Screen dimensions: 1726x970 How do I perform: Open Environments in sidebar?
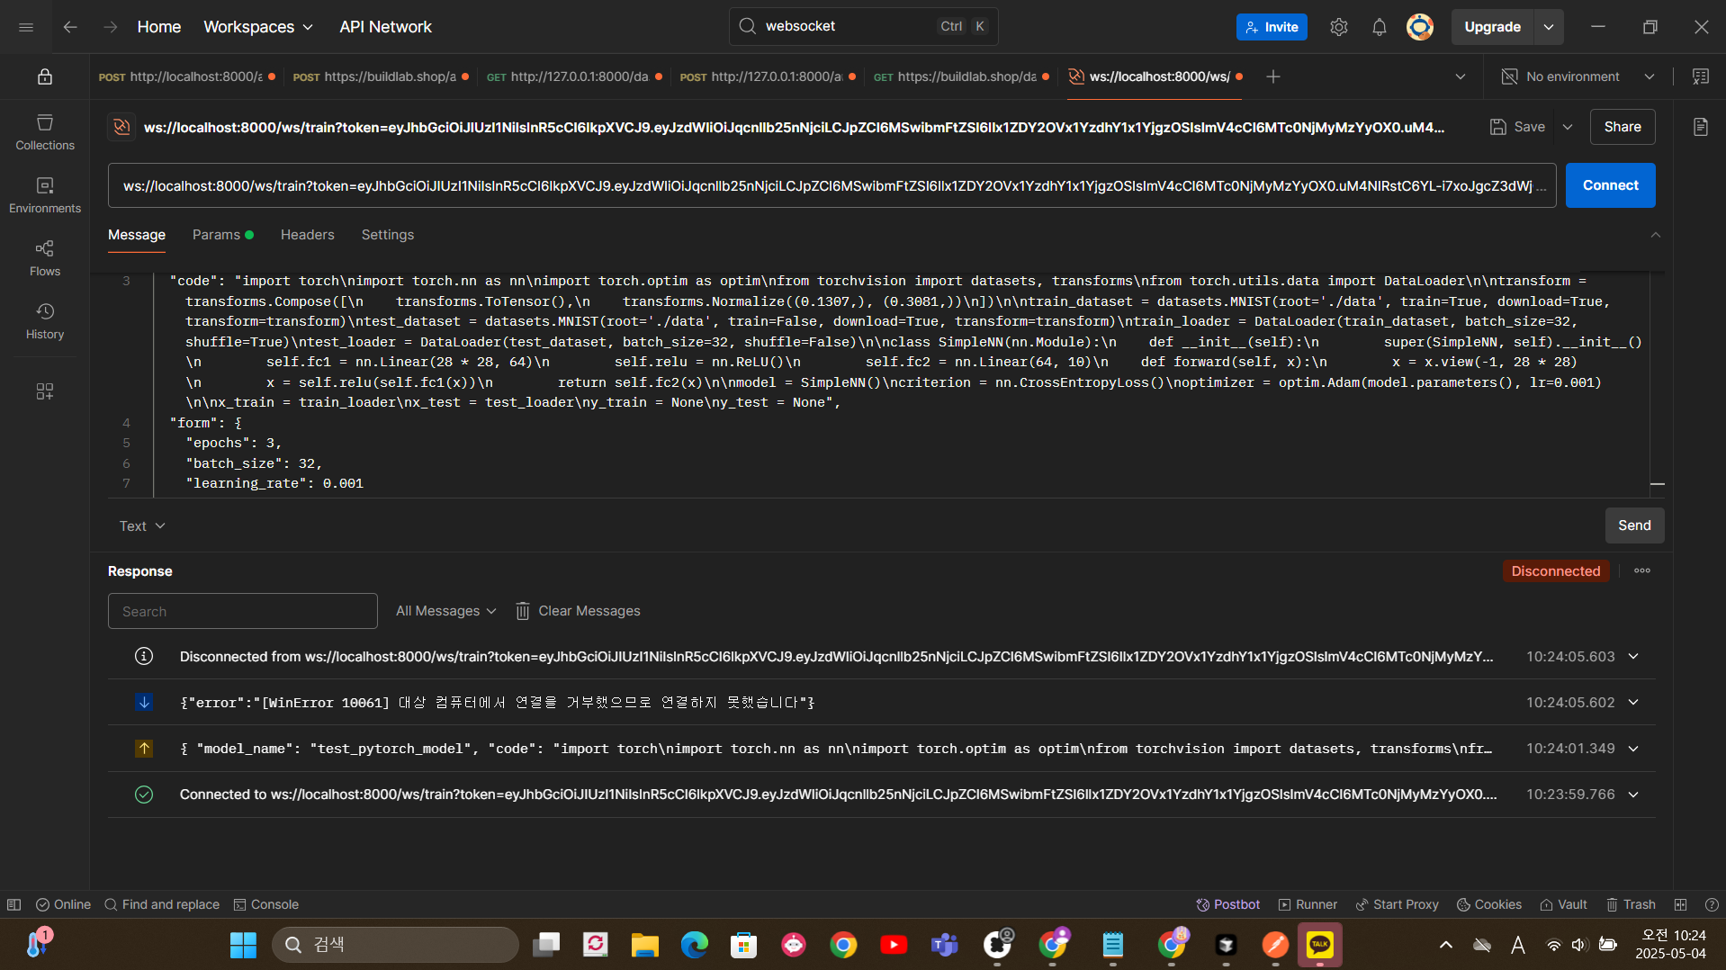[45, 195]
